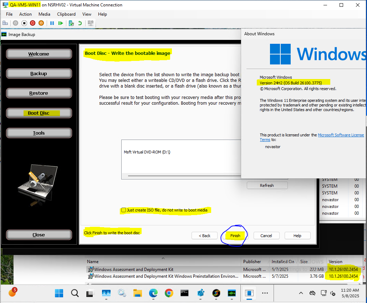Click the Close button in Image Backup sidebar
The image size is (367, 303).
tap(39, 235)
